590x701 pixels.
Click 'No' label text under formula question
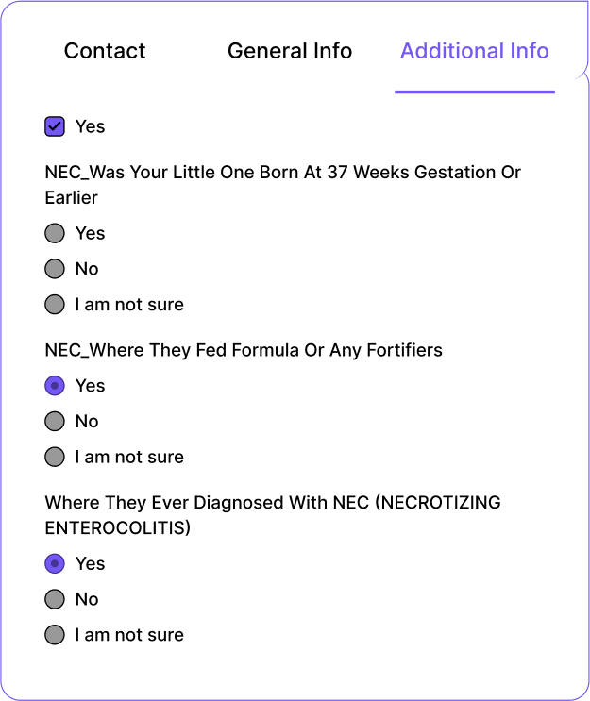click(87, 422)
